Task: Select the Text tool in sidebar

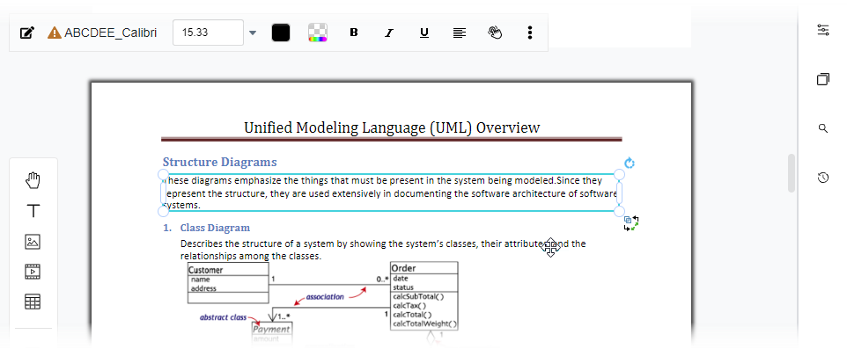Action: (x=33, y=211)
